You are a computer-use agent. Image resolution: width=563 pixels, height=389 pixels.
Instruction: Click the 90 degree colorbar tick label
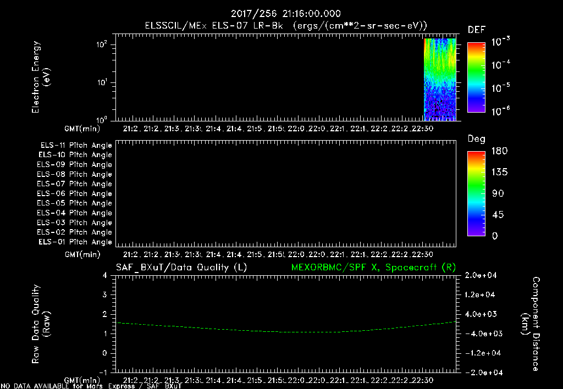[498, 194]
